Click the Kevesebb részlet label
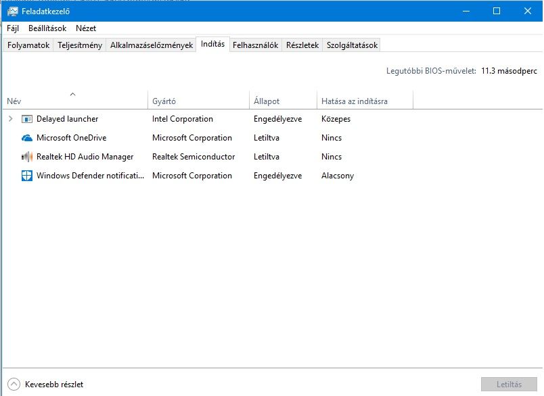Image resolution: width=544 pixels, height=396 pixels. click(54, 385)
